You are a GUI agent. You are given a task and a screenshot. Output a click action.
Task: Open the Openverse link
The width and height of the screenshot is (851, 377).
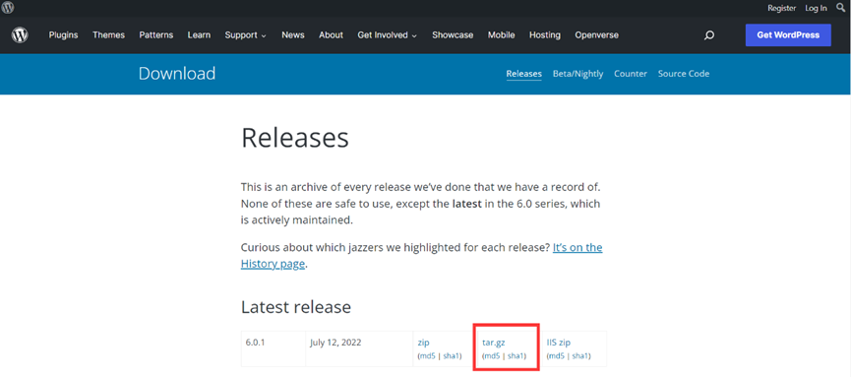click(x=597, y=35)
